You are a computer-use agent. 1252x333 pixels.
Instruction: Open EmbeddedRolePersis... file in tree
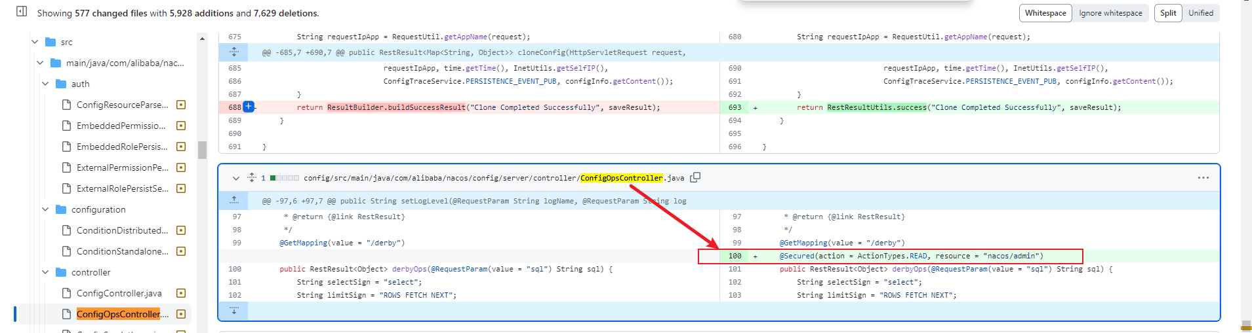[122, 147]
